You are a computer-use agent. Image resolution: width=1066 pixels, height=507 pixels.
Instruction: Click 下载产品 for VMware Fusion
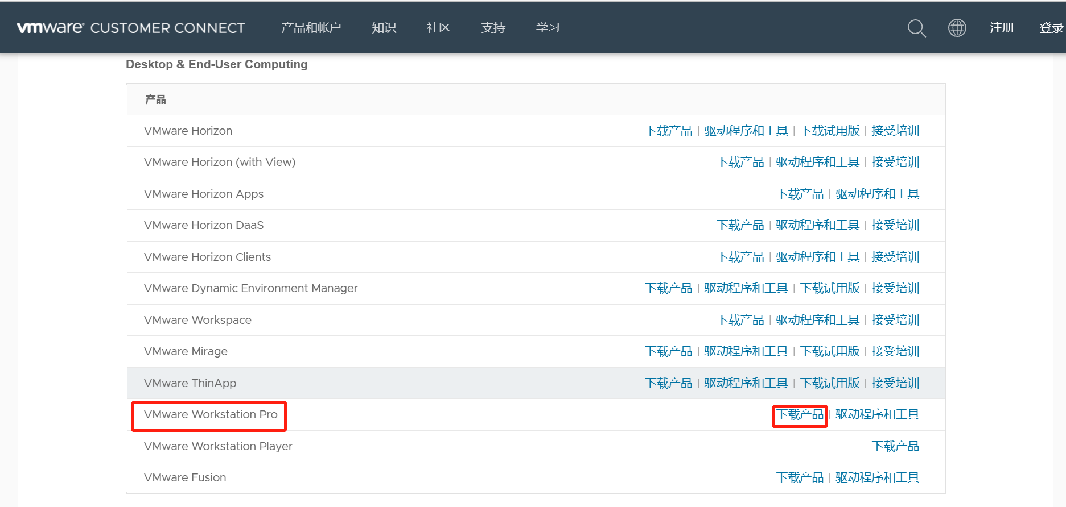point(800,477)
